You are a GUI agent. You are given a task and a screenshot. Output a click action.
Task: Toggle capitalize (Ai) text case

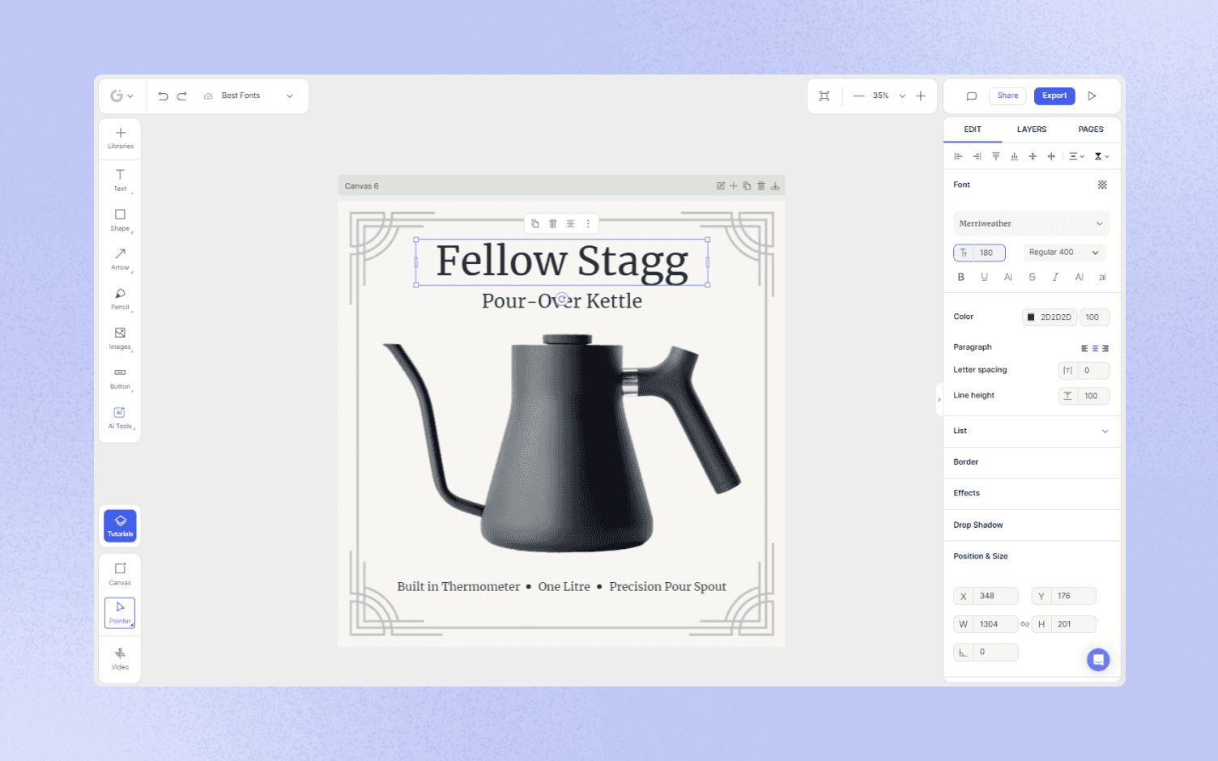tap(1008, 277)
